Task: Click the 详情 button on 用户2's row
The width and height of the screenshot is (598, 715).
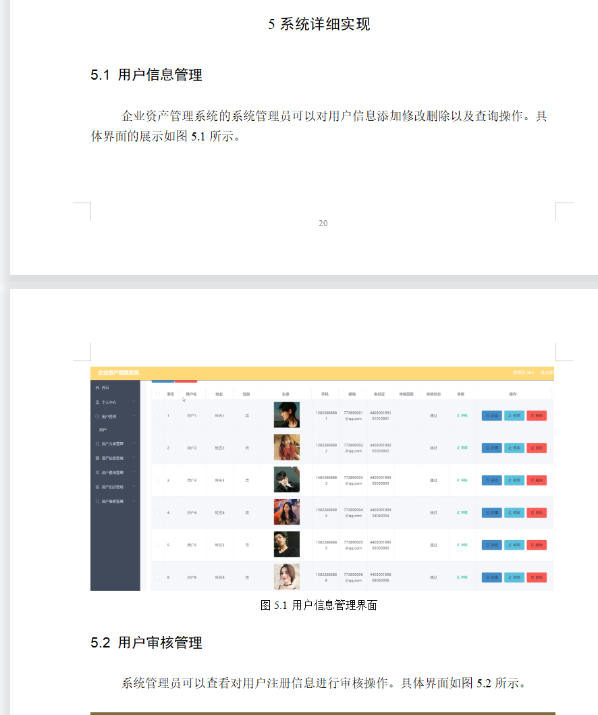Action: (491, 448)
